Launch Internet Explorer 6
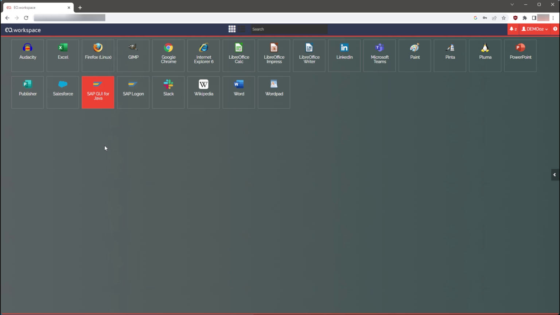The width and height of the screenshot is (560, 315). (203, 56)
